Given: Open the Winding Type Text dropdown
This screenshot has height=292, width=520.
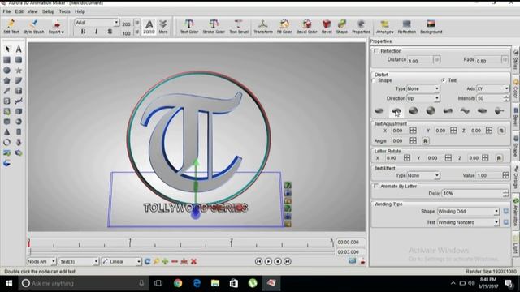Looking at the screenshot, I should [468, 222].
